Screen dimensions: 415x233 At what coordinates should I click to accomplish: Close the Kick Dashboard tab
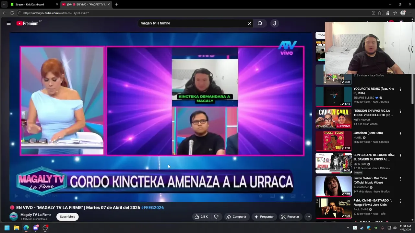point(57,5)
